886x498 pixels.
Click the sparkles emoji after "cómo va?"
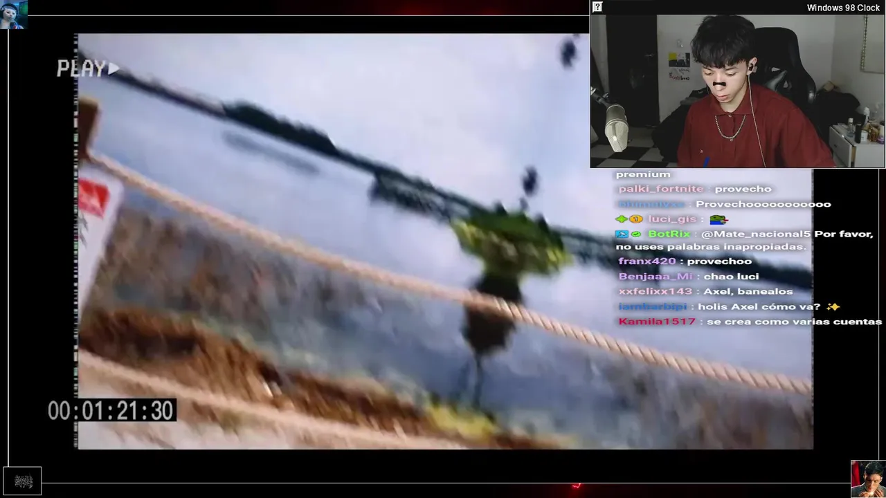833,306
